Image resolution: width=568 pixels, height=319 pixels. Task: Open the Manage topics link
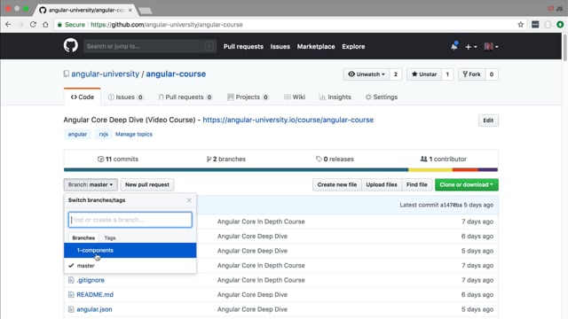coord(134,134)
